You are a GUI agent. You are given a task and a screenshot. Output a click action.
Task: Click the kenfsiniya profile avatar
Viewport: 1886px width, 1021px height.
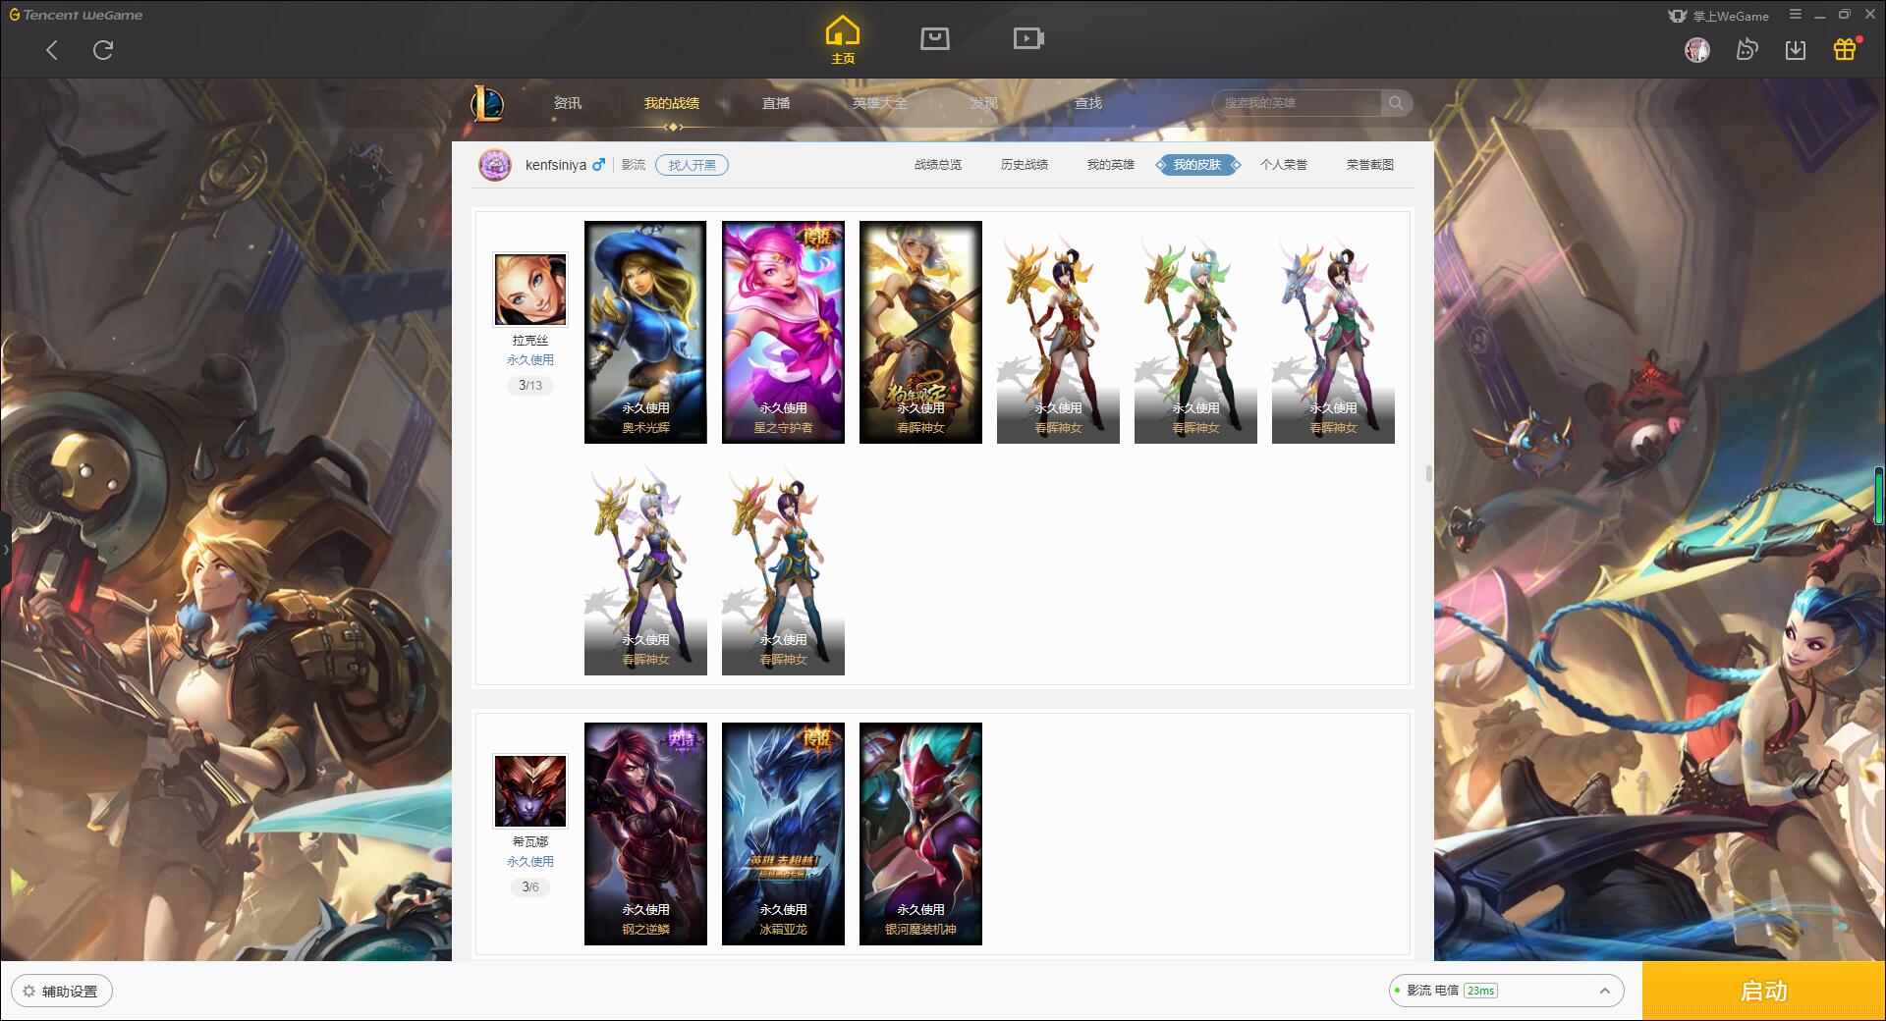click(x=495, y=165)
